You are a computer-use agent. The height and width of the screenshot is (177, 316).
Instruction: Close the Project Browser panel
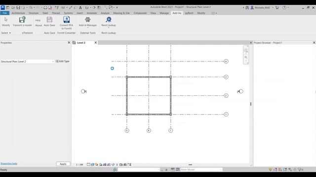tap(314, 43)
